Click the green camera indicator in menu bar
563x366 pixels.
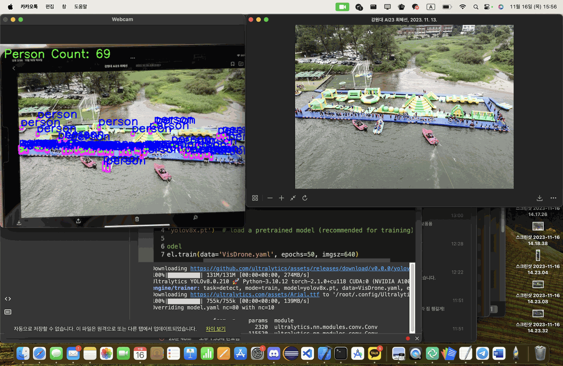pos(342,7)
